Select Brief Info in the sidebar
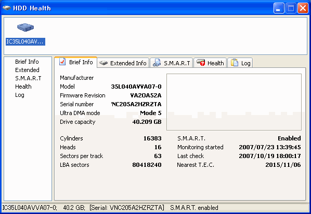The width and height of the screenshot is (311, 214). (x=27, y=62)
